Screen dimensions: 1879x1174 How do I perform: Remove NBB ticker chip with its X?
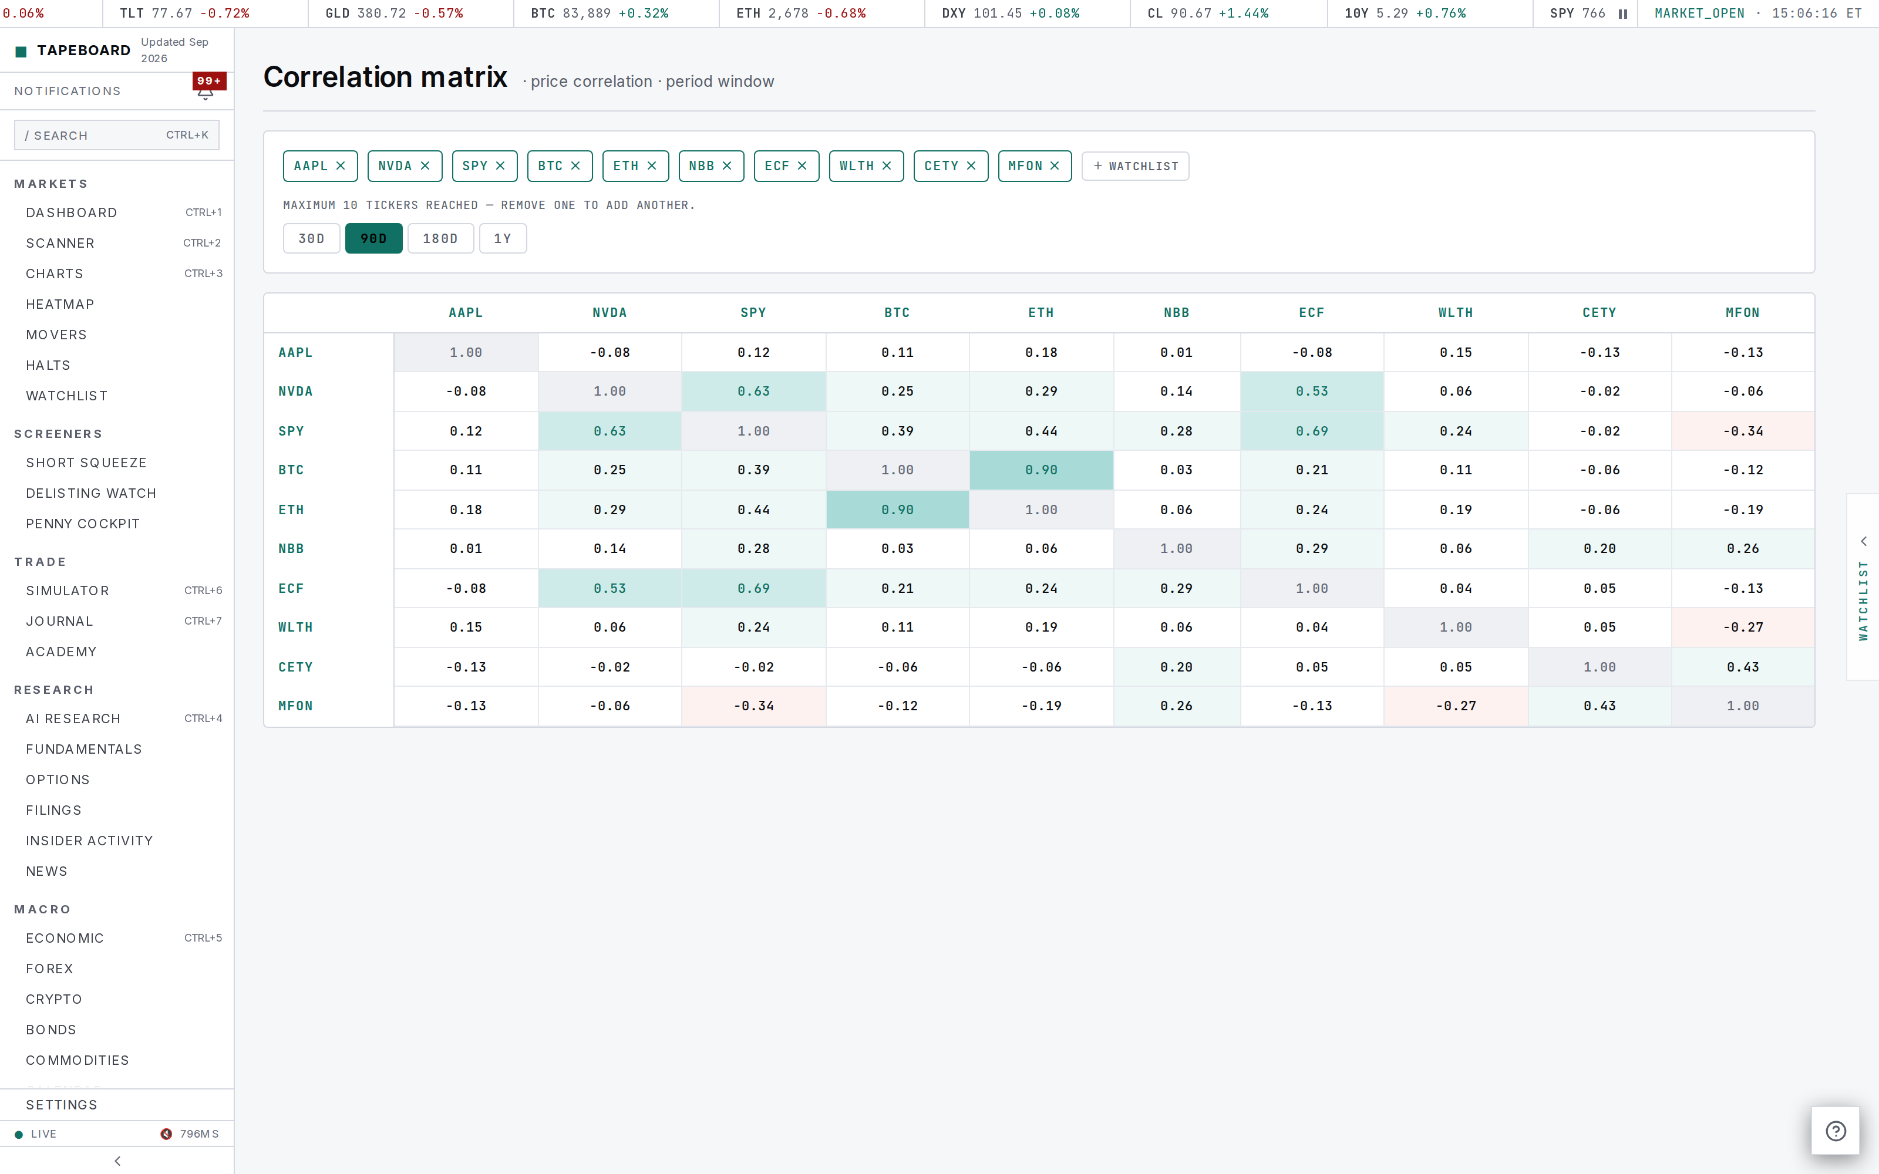click(727, 166)
